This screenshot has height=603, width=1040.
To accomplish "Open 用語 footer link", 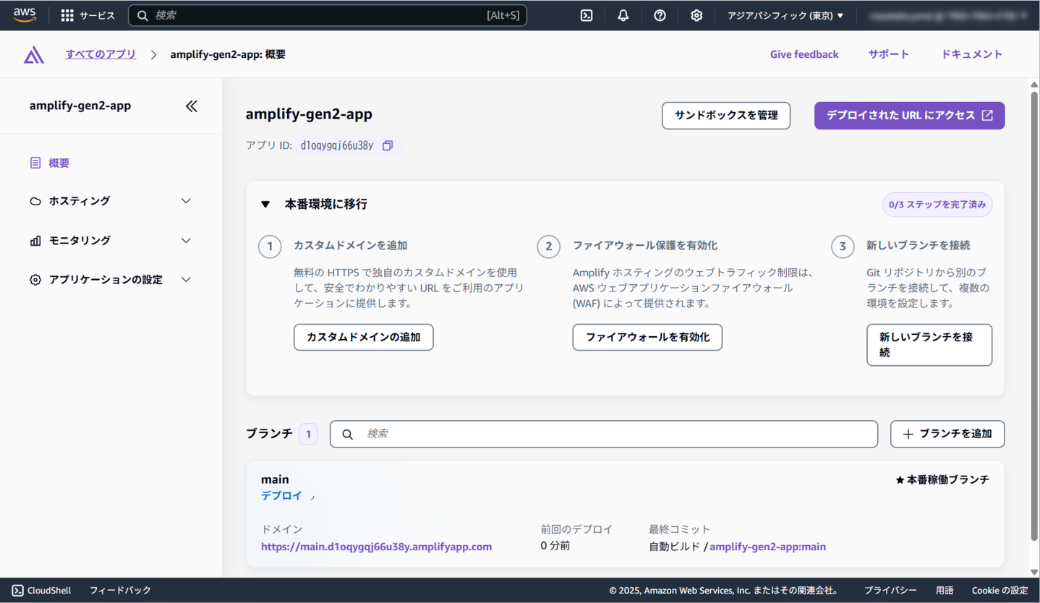I will pos(944,590).
